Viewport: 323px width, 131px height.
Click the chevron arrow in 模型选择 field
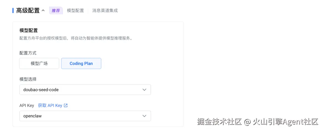tap(144, 90)
